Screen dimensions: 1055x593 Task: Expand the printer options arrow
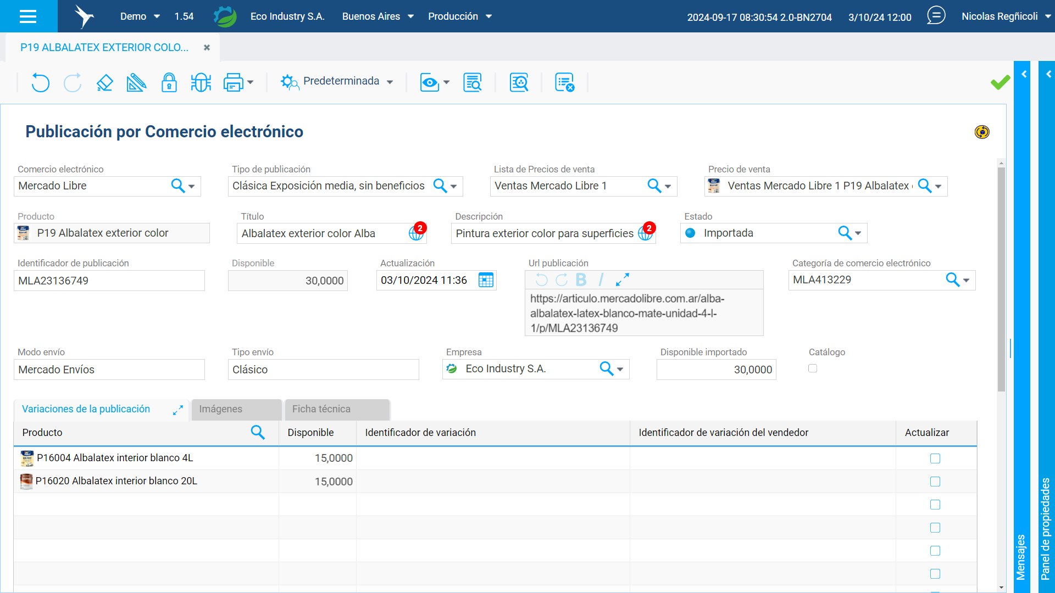point(251,82)
